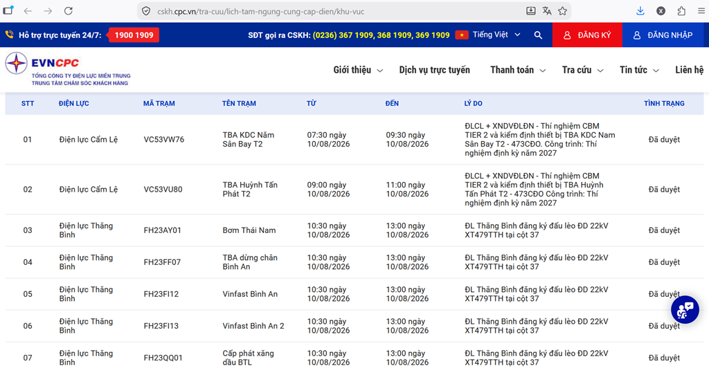Select station code FH23FI13
709x368 pixels.
[161, 326]
